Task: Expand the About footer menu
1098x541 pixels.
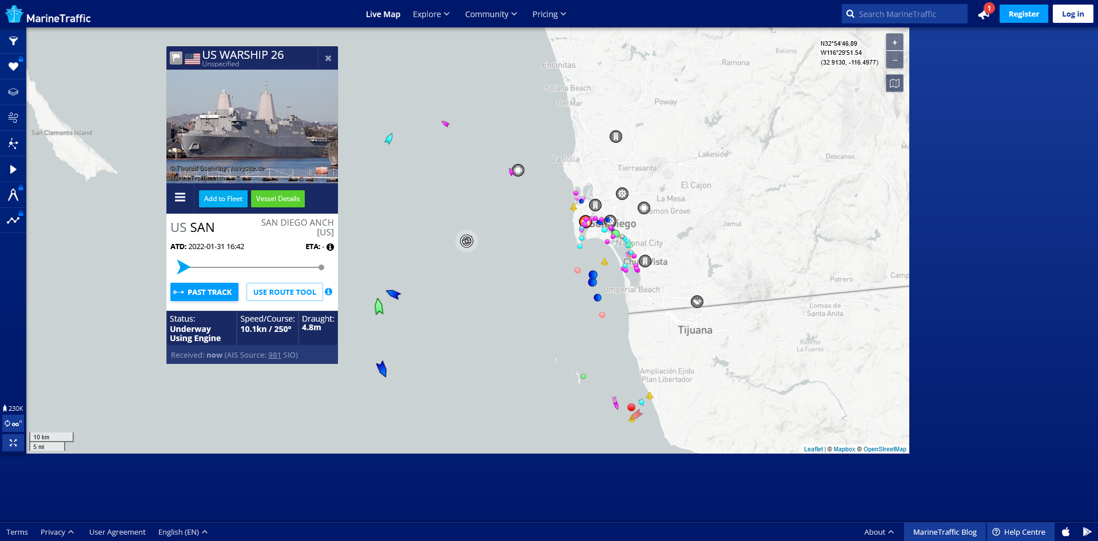Action: [x=879, y=532]
